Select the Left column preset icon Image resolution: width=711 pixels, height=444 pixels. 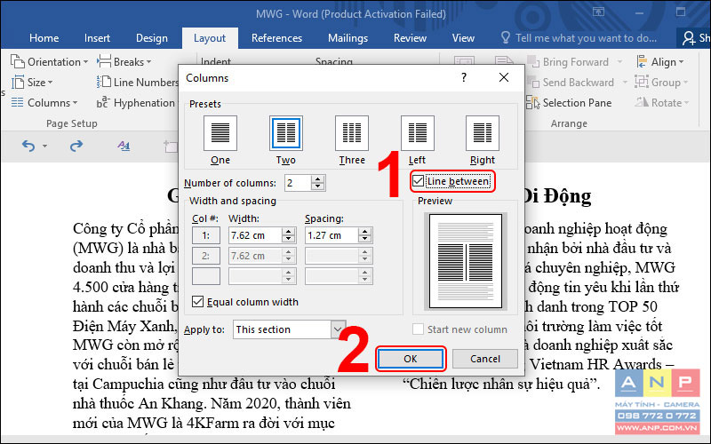click(x=417, y=132)
